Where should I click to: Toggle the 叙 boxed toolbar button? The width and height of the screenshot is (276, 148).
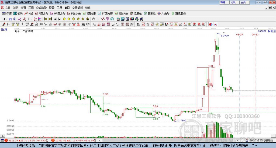coord(35,19)
